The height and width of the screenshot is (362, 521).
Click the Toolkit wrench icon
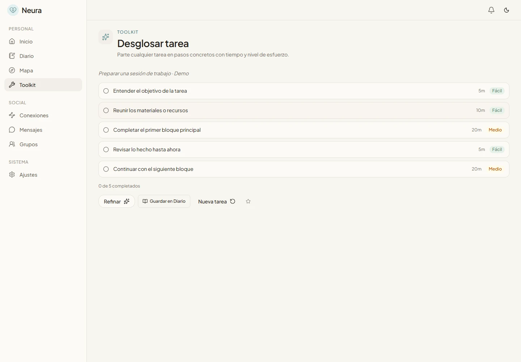point(12,85)
